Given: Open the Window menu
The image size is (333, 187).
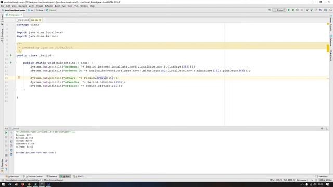Looking at the screenshot, I should click(84, 6).
